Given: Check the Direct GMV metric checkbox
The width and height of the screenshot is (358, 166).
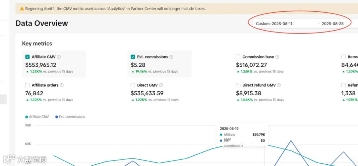Looking at the screenshot, I should (x=133, y=85).
